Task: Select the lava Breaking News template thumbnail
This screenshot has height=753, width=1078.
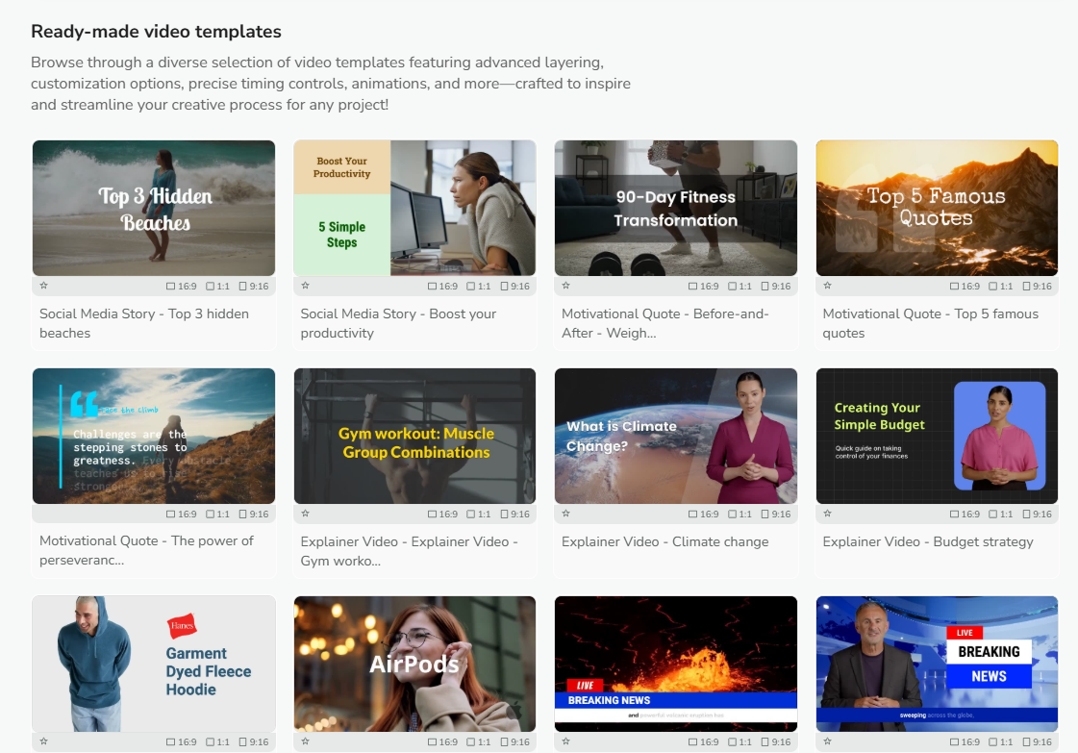Action: (675, 664)
